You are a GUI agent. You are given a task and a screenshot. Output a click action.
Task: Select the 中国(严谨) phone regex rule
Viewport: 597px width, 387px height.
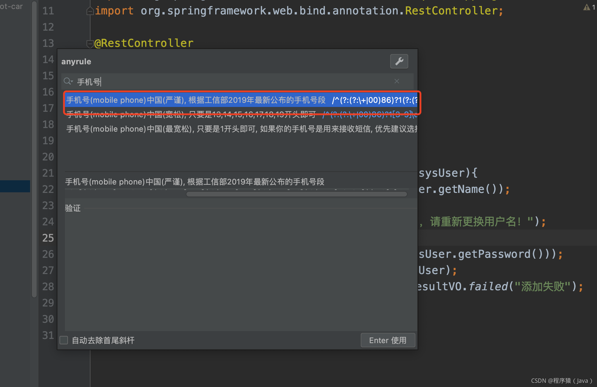click(x=195, y=100)
